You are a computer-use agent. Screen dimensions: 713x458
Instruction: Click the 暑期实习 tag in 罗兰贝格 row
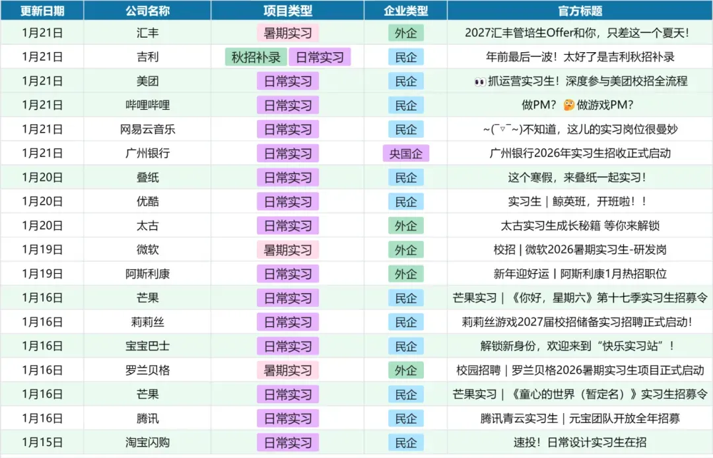tap(287, 370)
